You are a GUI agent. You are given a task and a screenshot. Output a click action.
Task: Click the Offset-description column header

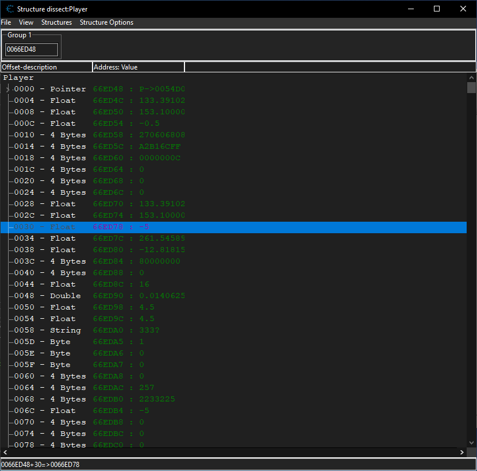click(46, 67)
